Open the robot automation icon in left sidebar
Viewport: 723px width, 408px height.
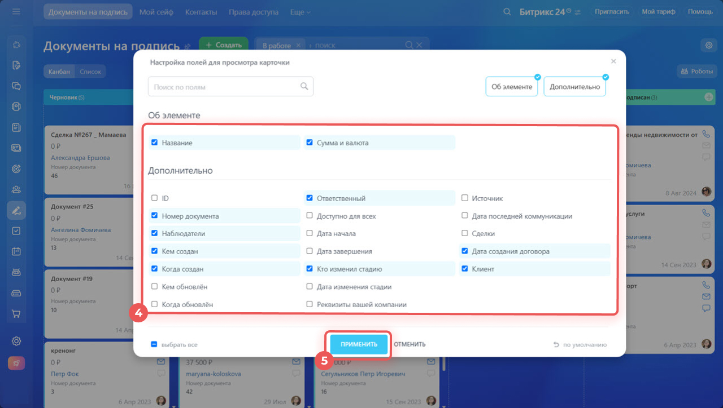16,272
